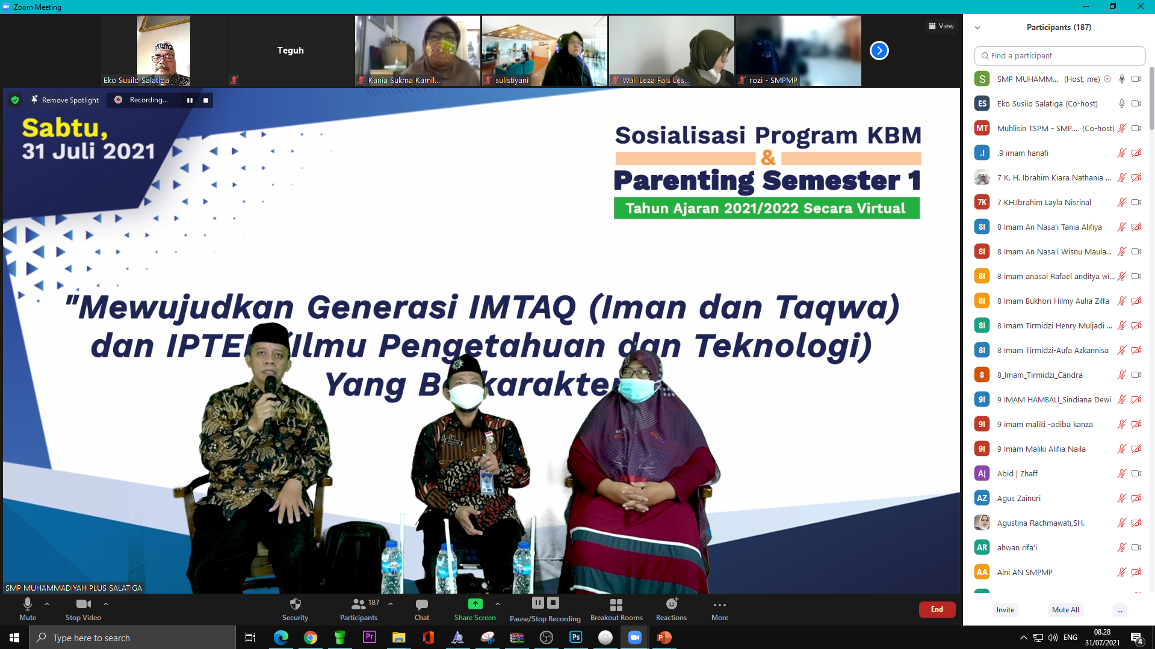The height and width of the screenshot is (649, 1155).
Task: Pause the recording in the top bar
Action: (x=190, y=100)
